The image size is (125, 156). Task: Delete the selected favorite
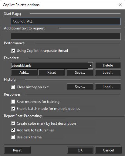point(108,65)
